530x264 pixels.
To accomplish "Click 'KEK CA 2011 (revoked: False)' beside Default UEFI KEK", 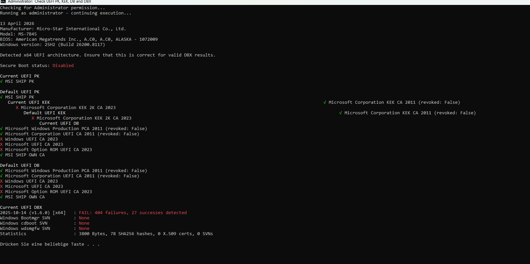I will [410, 113].
